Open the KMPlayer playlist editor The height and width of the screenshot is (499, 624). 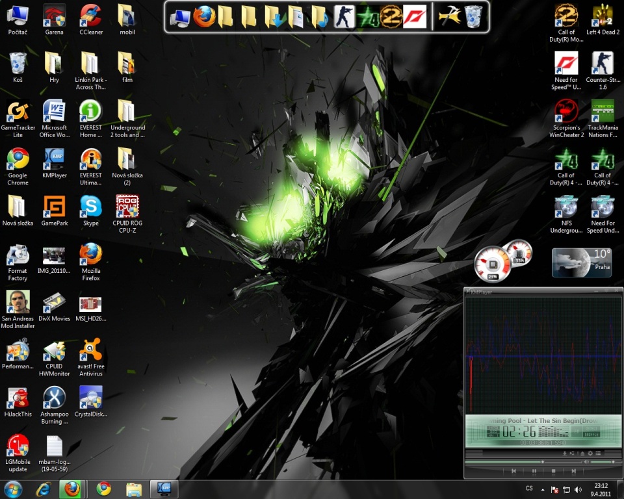coord(598,453)
